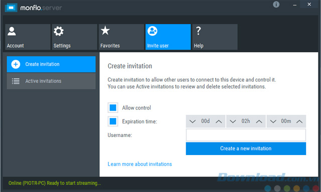Select the Invite user tab
321x192 pixels.
coord(168,37)
